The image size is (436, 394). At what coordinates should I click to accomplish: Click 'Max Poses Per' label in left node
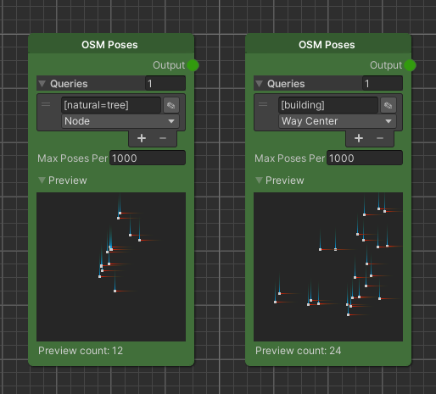[73, 158]
